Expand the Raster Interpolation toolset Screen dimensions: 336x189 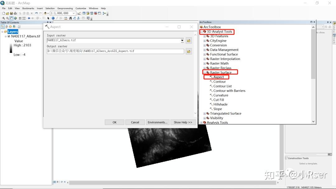tap(205, 59)
